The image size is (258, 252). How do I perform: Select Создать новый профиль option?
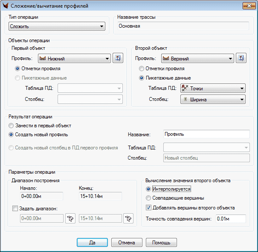(x=11, y=135)
